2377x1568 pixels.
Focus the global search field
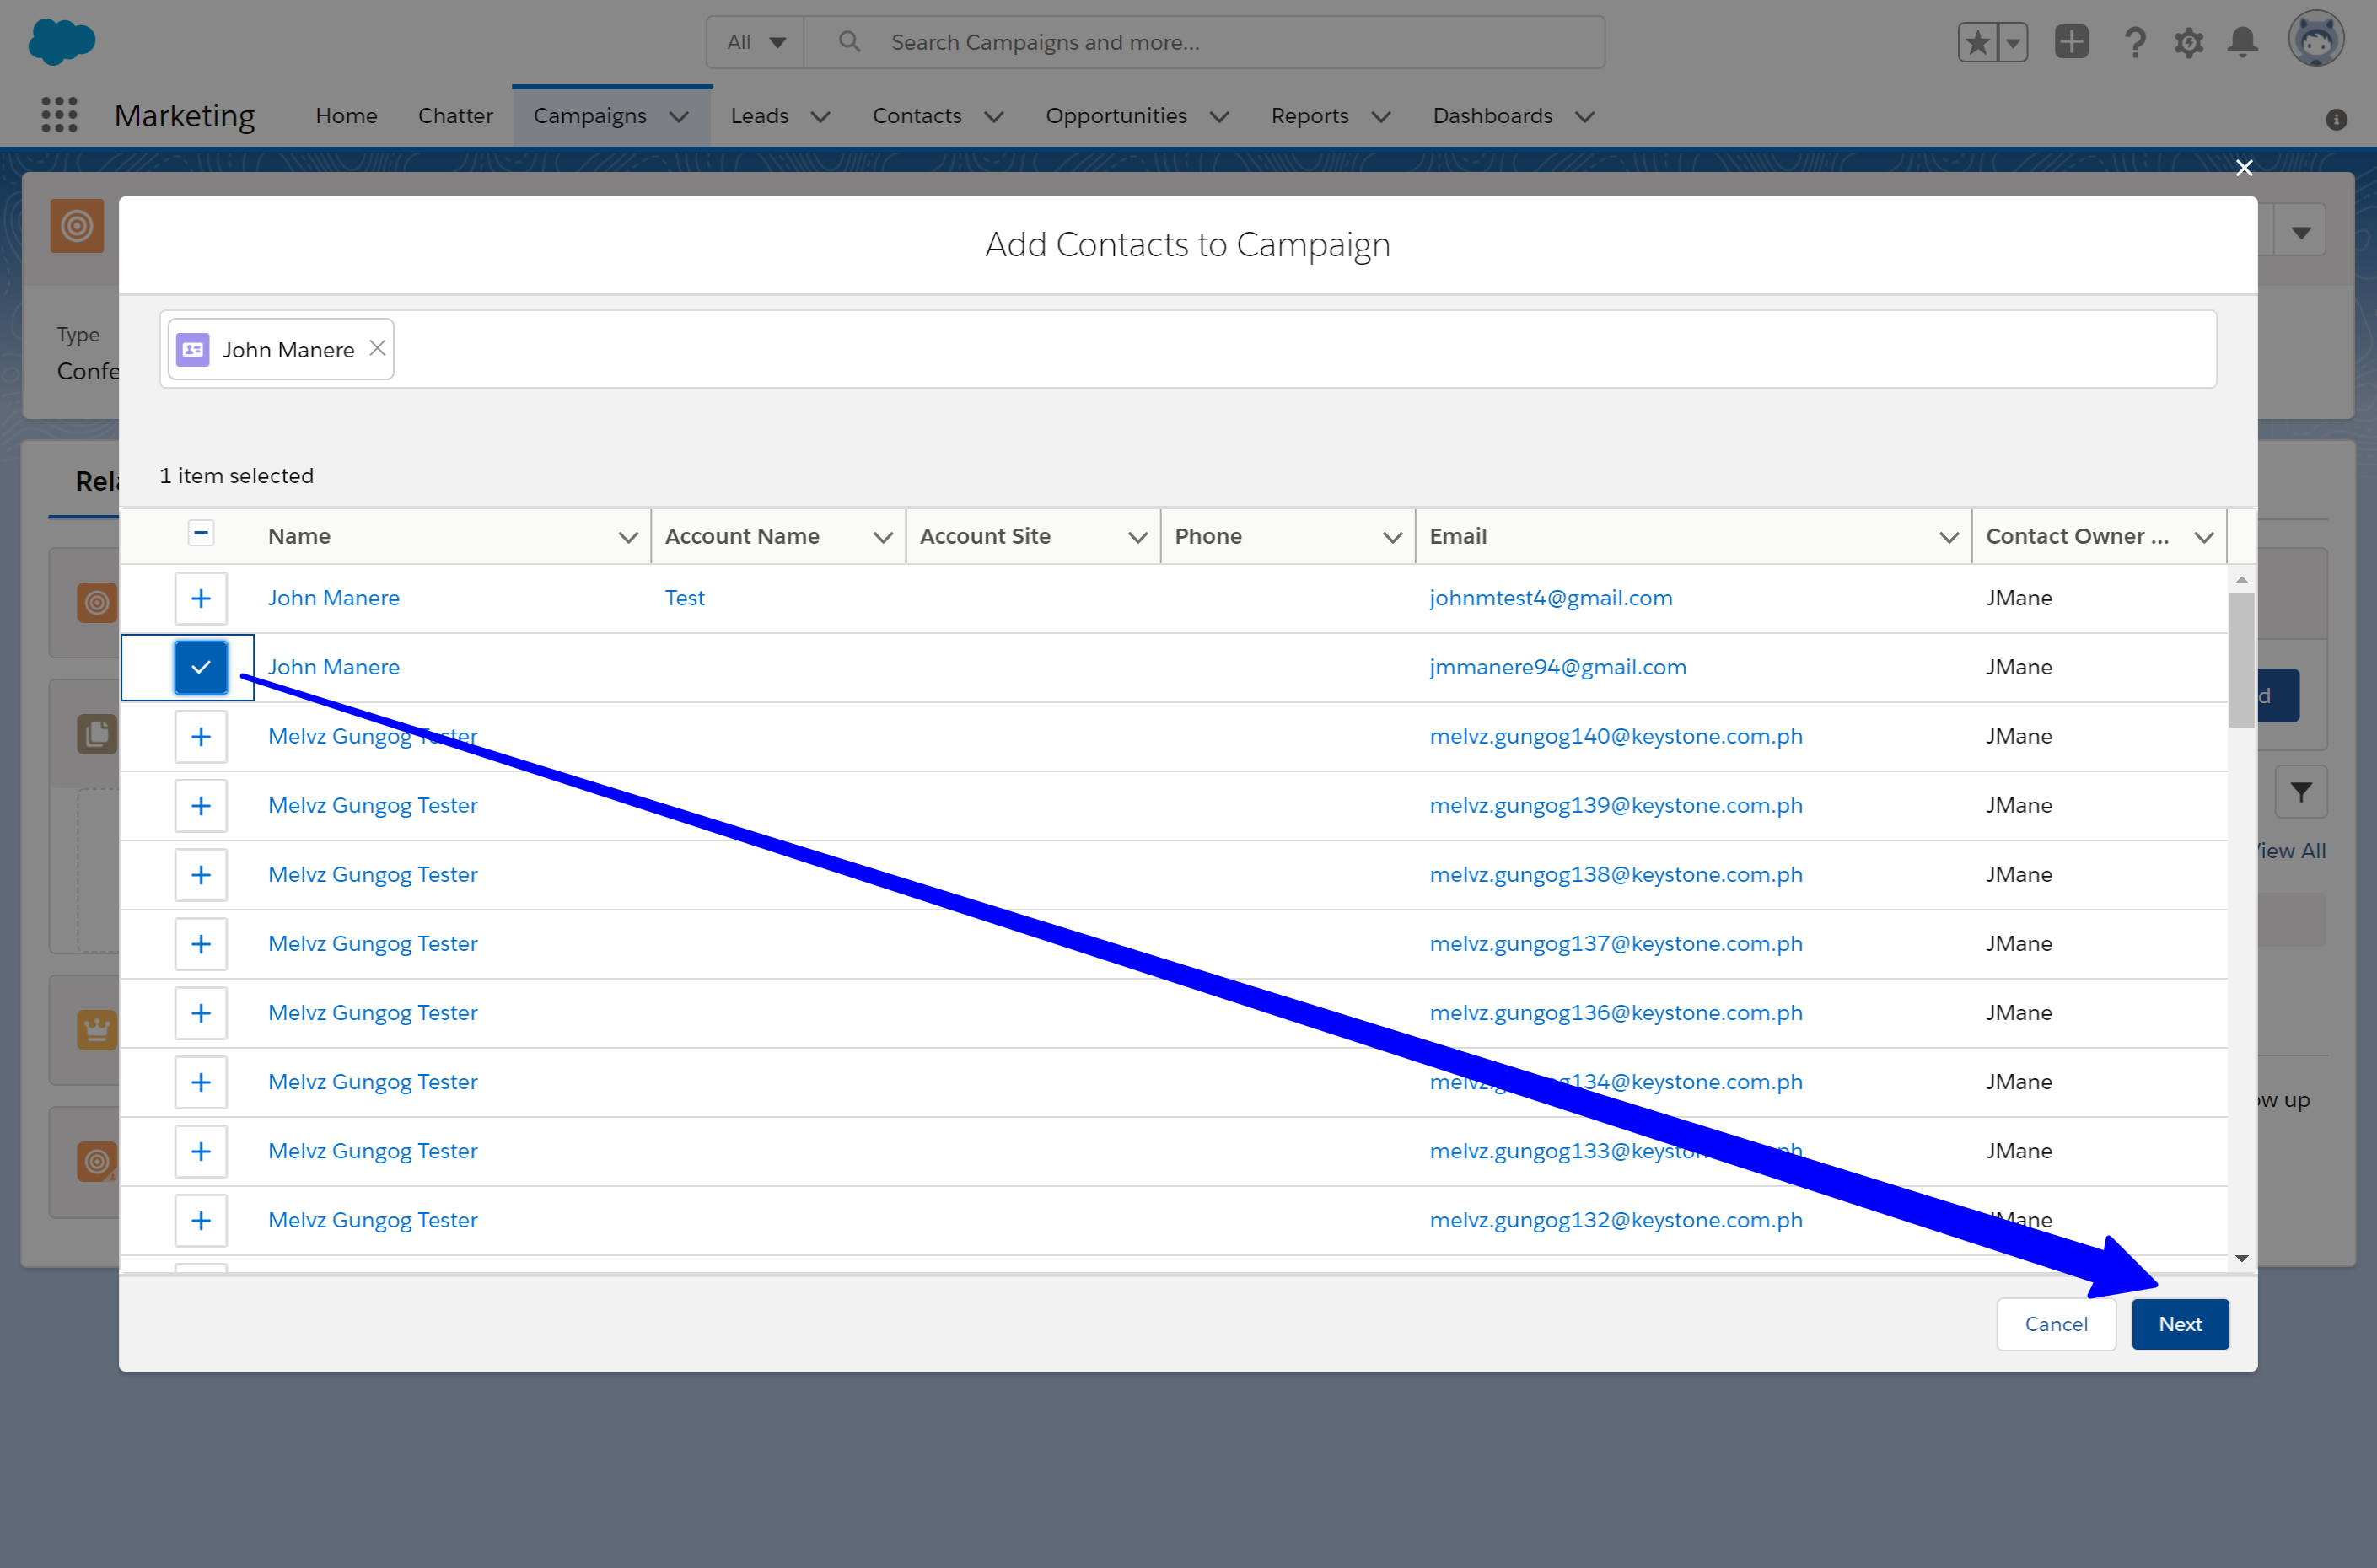coord(1204,42)
